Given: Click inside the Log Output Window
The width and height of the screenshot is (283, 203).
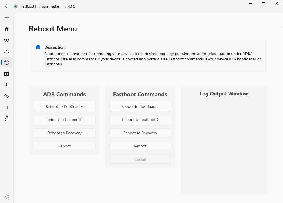Looking at the screenshot, I should pyautogui.click(x=224, y=140).
